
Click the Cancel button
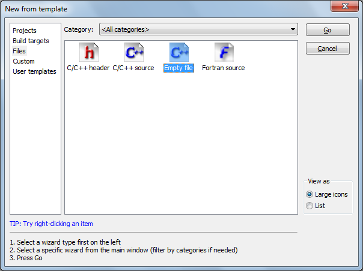[x=328, y=49]
